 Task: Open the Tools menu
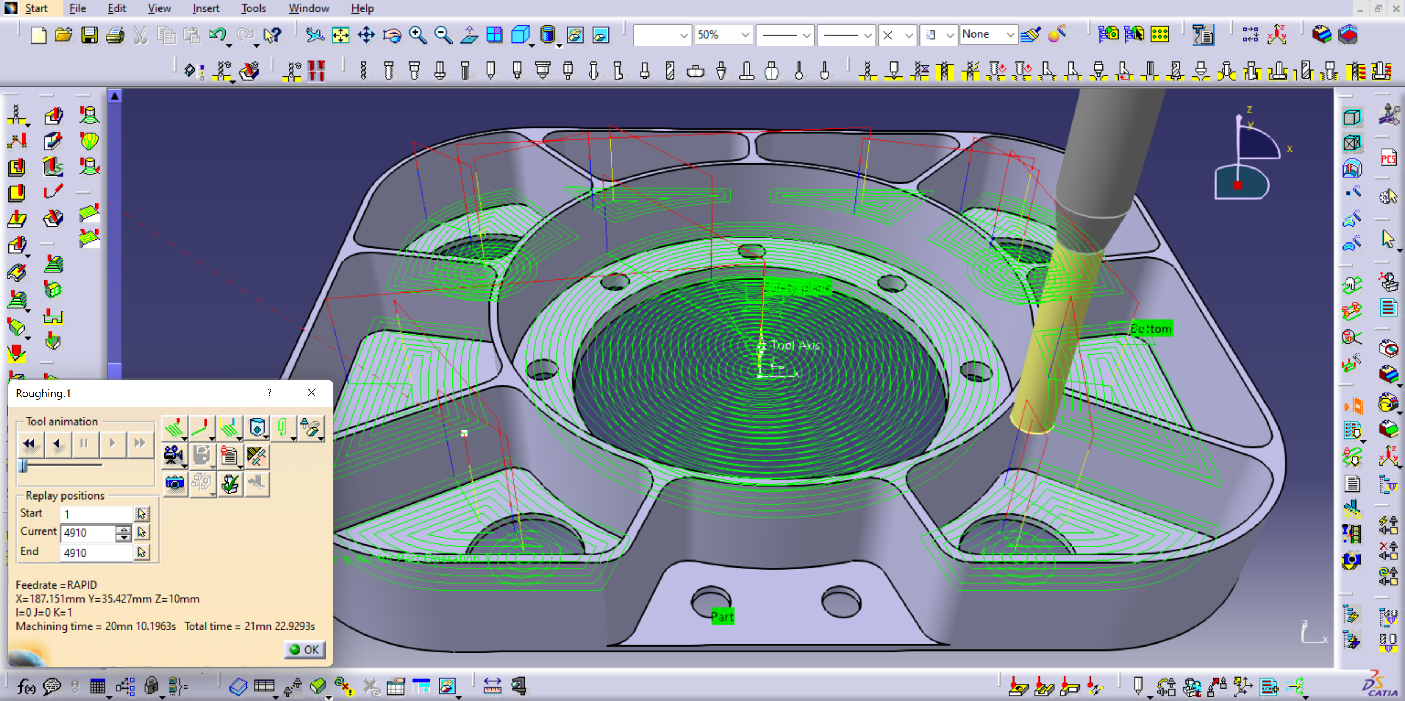coord(253,8)
